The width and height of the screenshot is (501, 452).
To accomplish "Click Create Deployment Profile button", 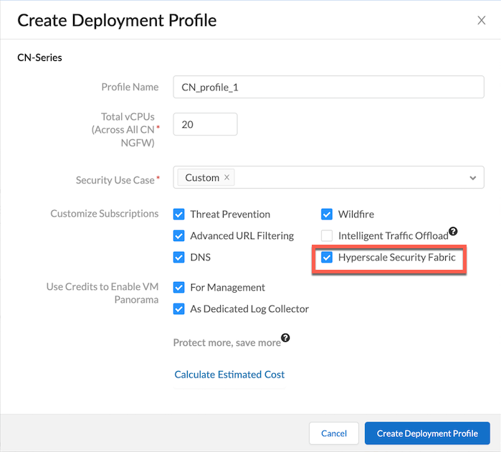I will [x=427, y=433].
